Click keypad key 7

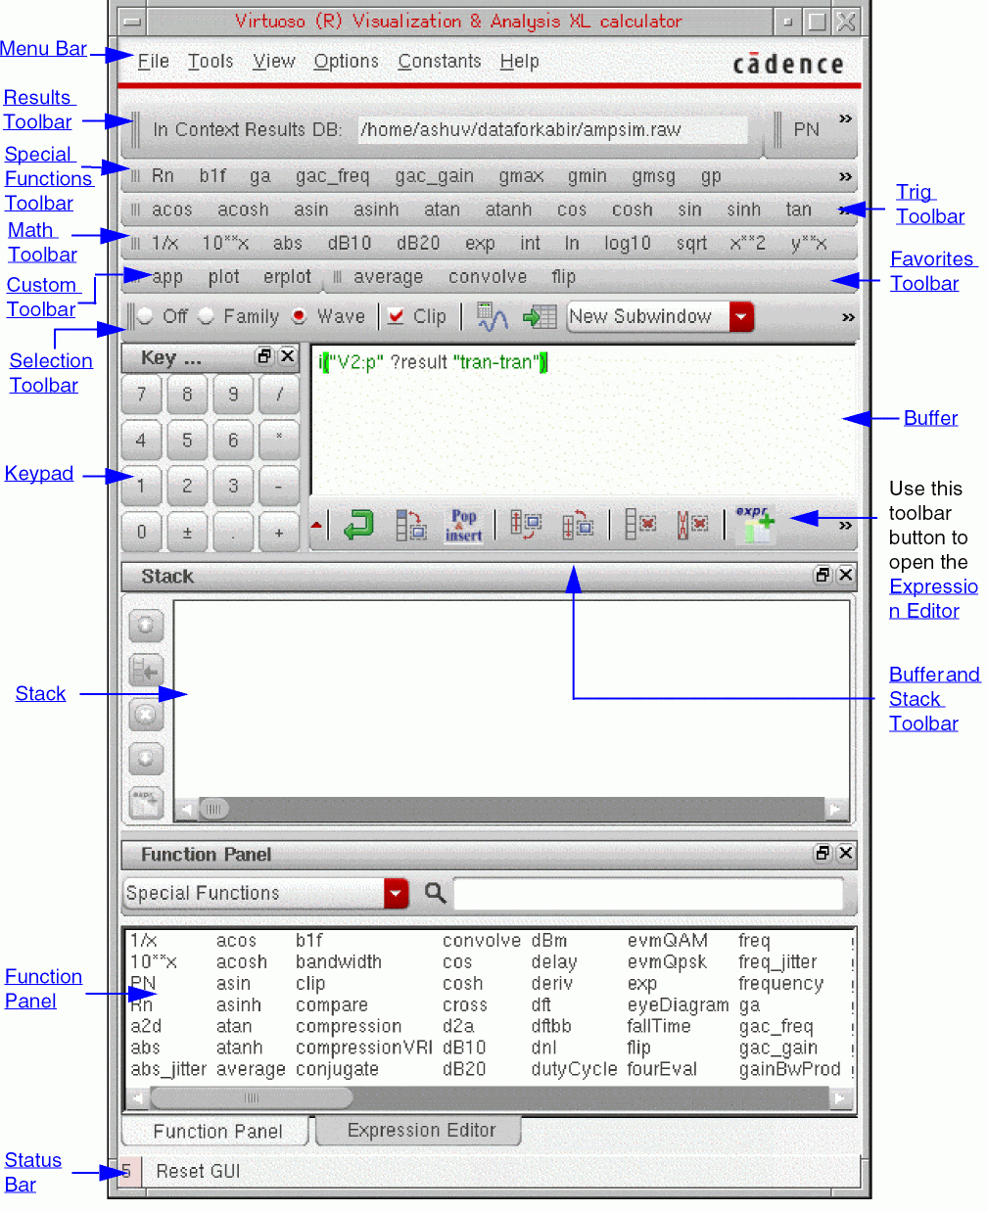tap(142, 395)
